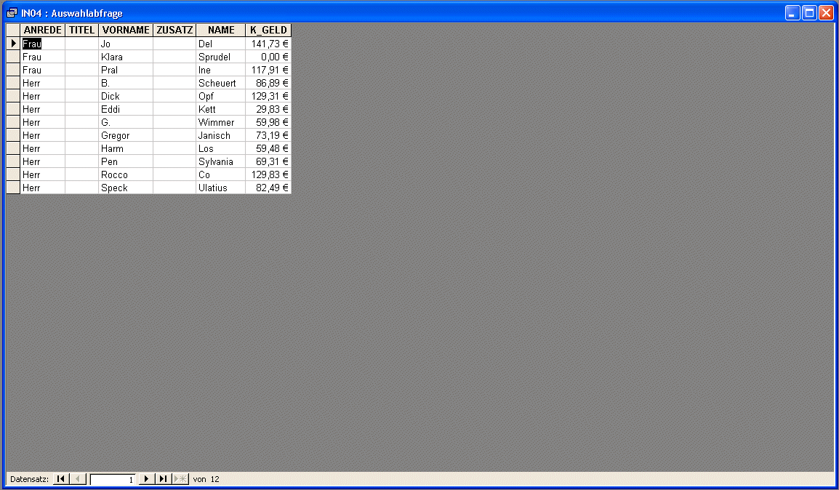Select the row selector of Jo Del
Screen dimensions: 839x490
click(x=13, y=44)
